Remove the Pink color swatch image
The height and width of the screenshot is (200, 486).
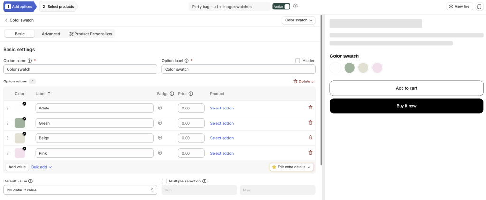coord(24,149)
